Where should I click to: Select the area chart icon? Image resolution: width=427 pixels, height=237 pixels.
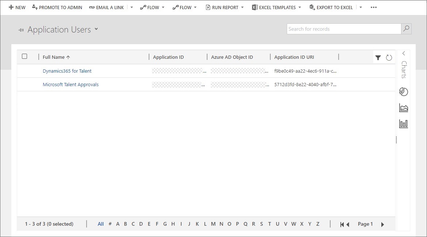tap(404, 108)
